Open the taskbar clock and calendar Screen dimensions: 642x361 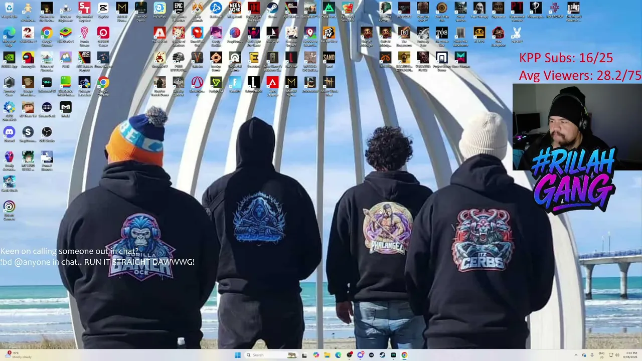pyautogui.click(x=631, y=355)
